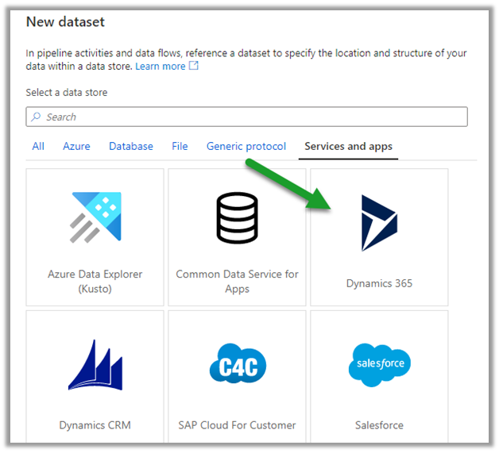Open the Azure tab

click(x=77, y=147)
